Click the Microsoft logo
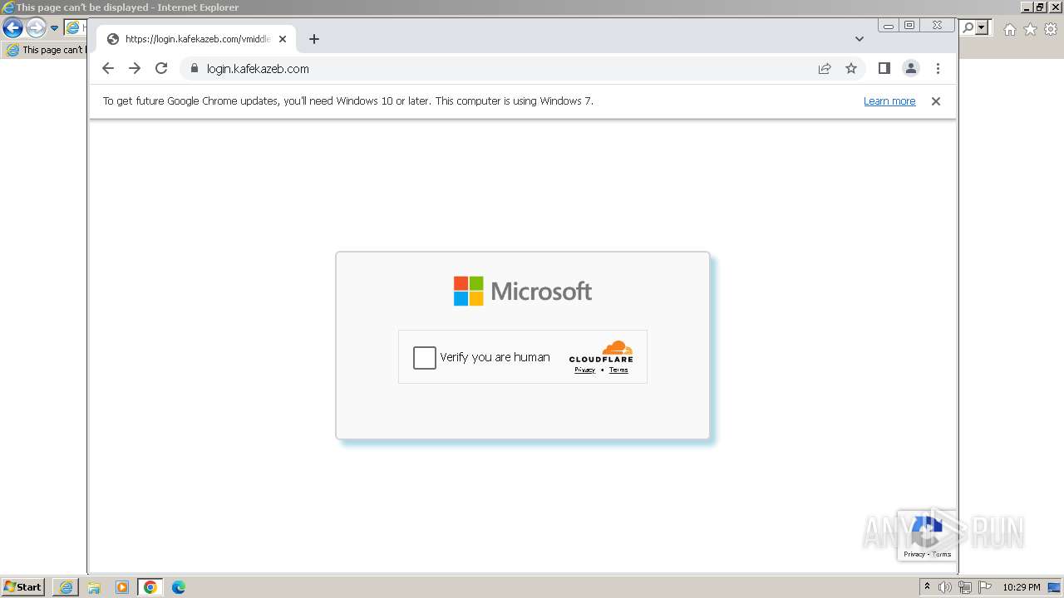 click(x=523, y=291)
